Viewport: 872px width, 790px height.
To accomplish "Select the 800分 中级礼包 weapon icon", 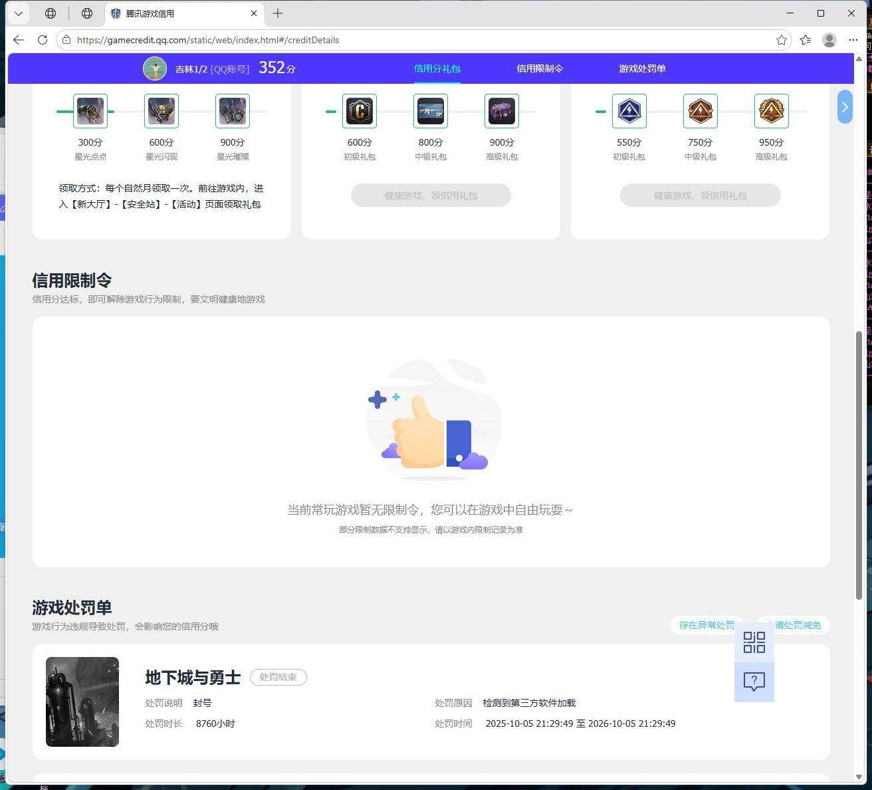I will coord(431,111).
